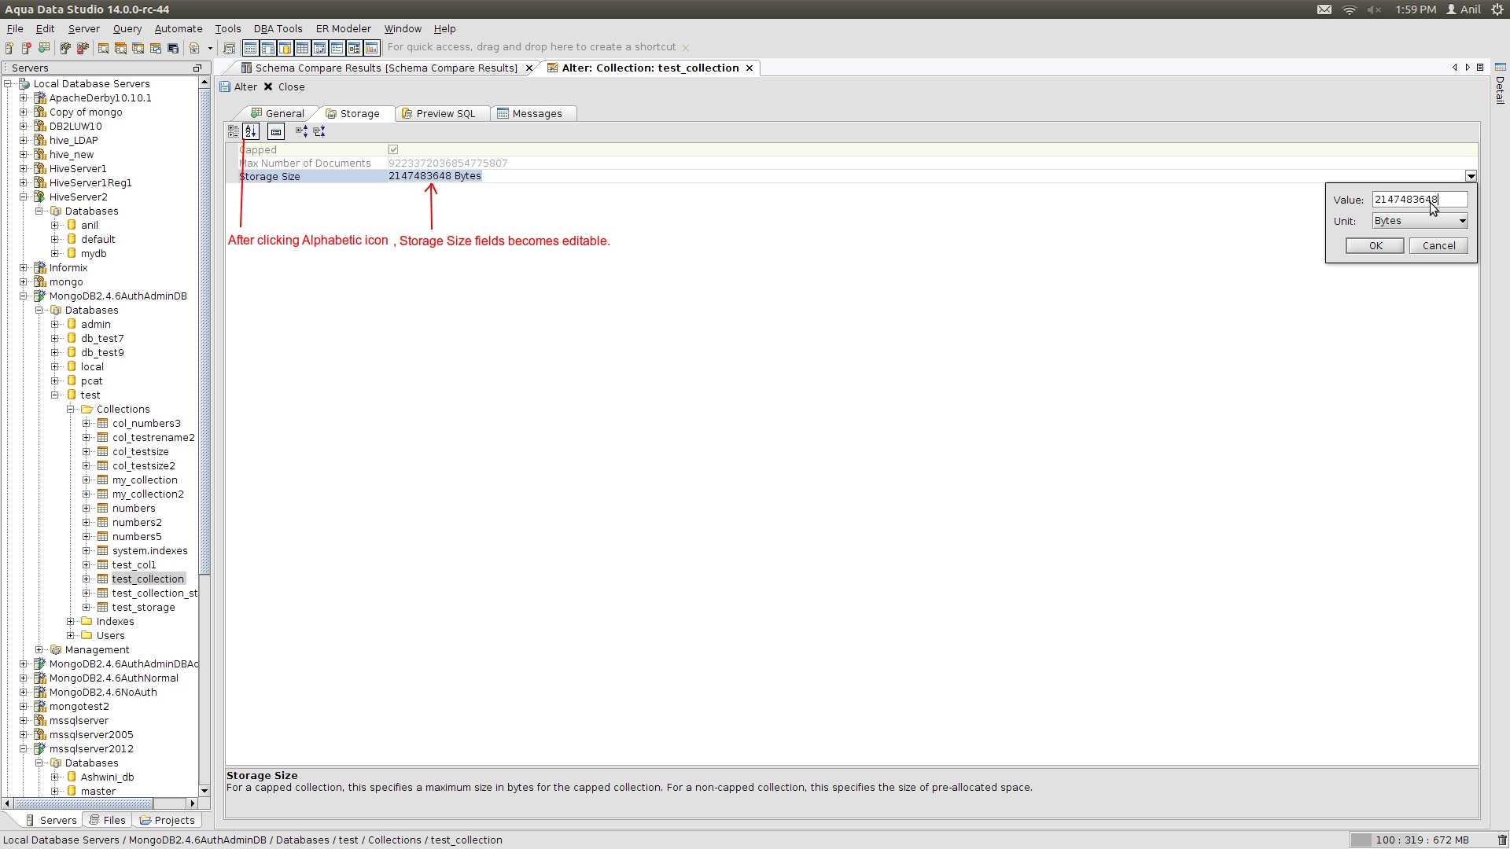Open the Storage Size row dropdown arrow
The image size is (1510, 849).
[1471, 176]
